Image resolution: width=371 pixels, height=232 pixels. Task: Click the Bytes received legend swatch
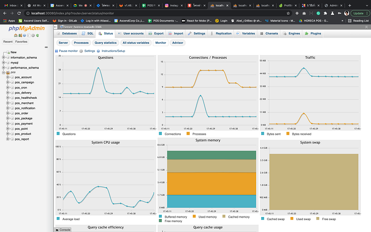point(288,133)
